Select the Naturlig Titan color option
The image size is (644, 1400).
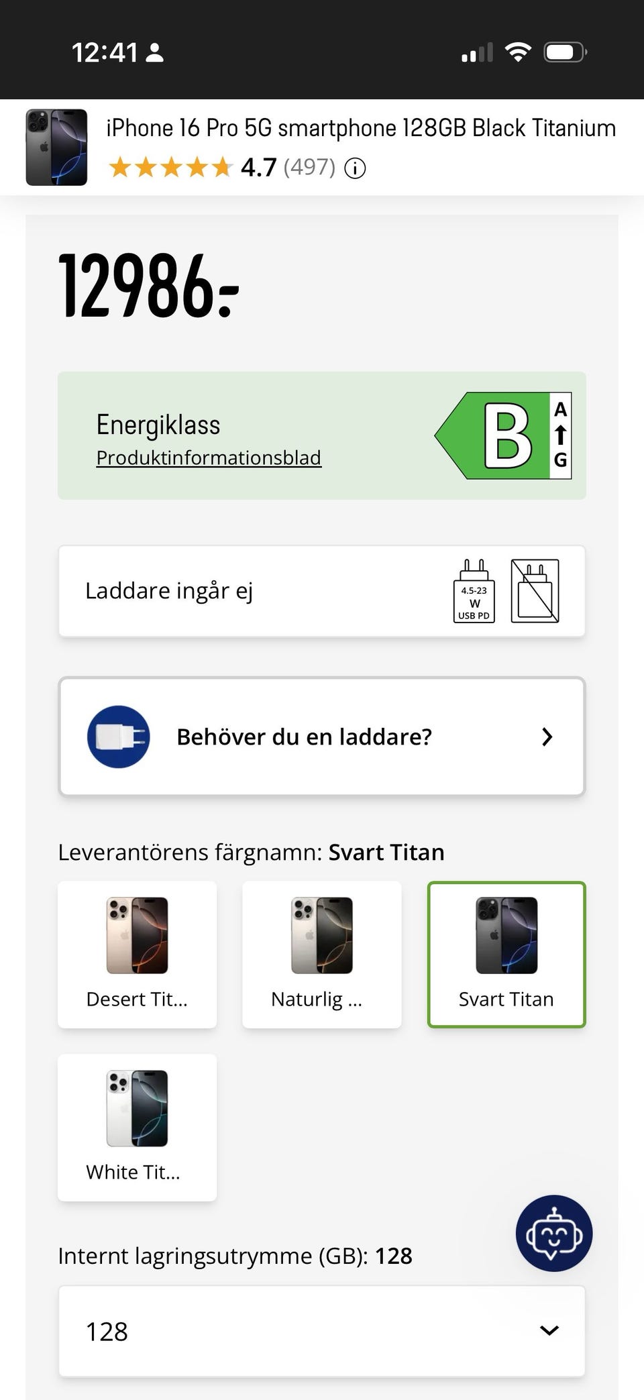[321, 954]
